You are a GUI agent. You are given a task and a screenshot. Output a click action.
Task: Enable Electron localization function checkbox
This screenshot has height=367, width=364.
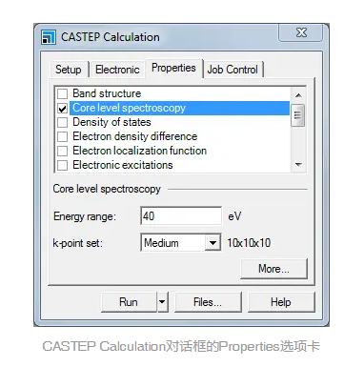coord(62,151)
